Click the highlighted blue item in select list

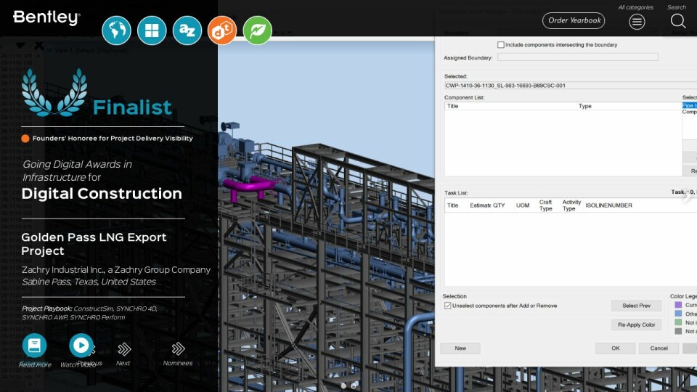pos(690,105)
